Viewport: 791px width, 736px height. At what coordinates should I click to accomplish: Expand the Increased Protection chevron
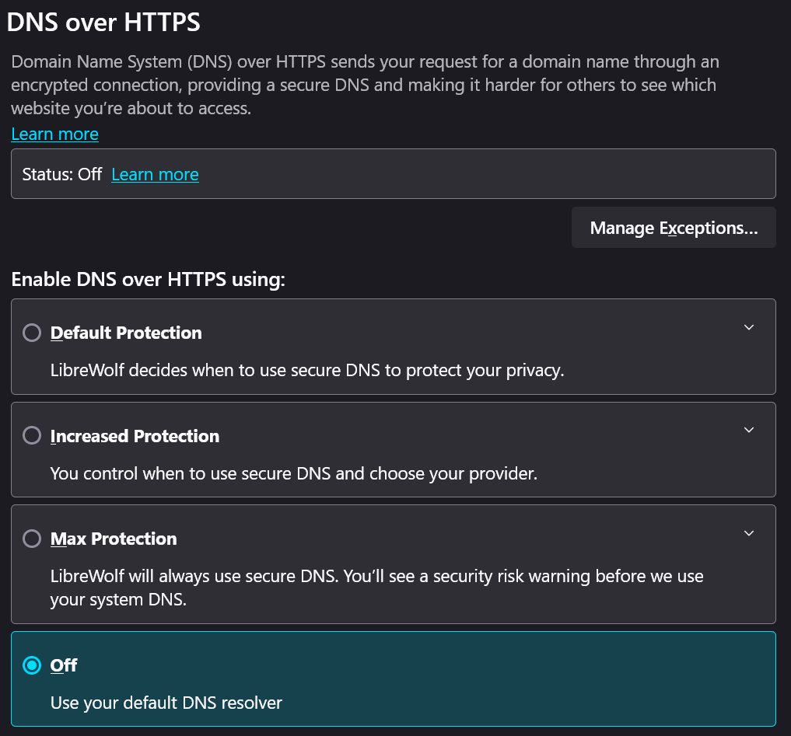[749, 430]
